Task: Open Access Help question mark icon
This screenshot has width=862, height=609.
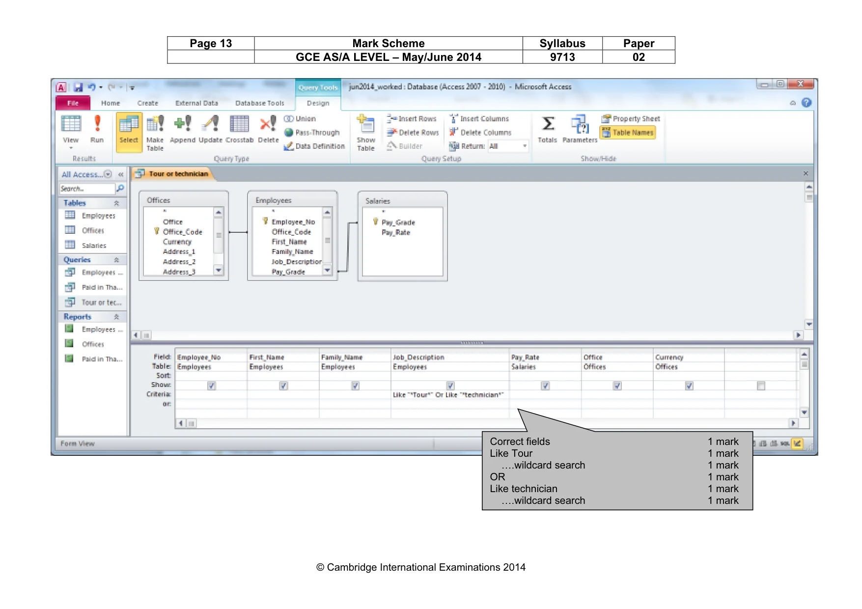Action: [x=806, y=103]
